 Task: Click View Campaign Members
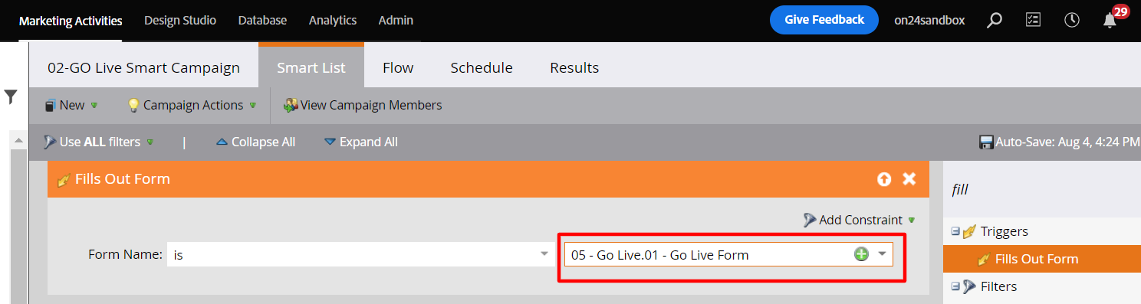[x=363, y=105]
